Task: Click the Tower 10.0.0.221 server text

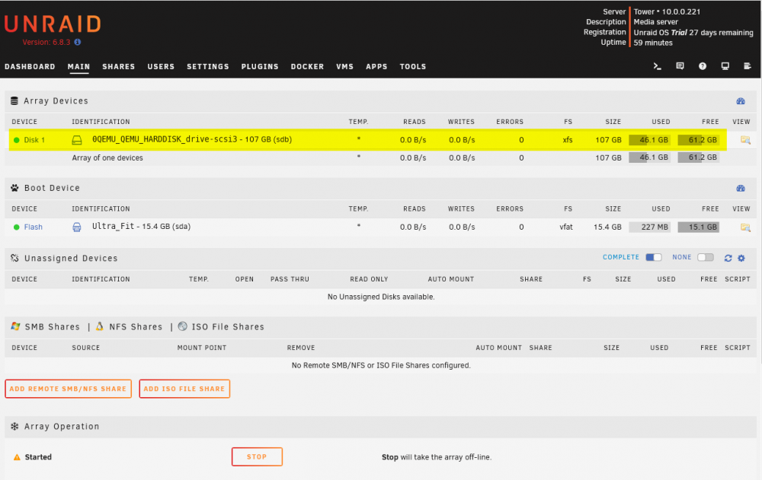Action: [x=667, y=11]
